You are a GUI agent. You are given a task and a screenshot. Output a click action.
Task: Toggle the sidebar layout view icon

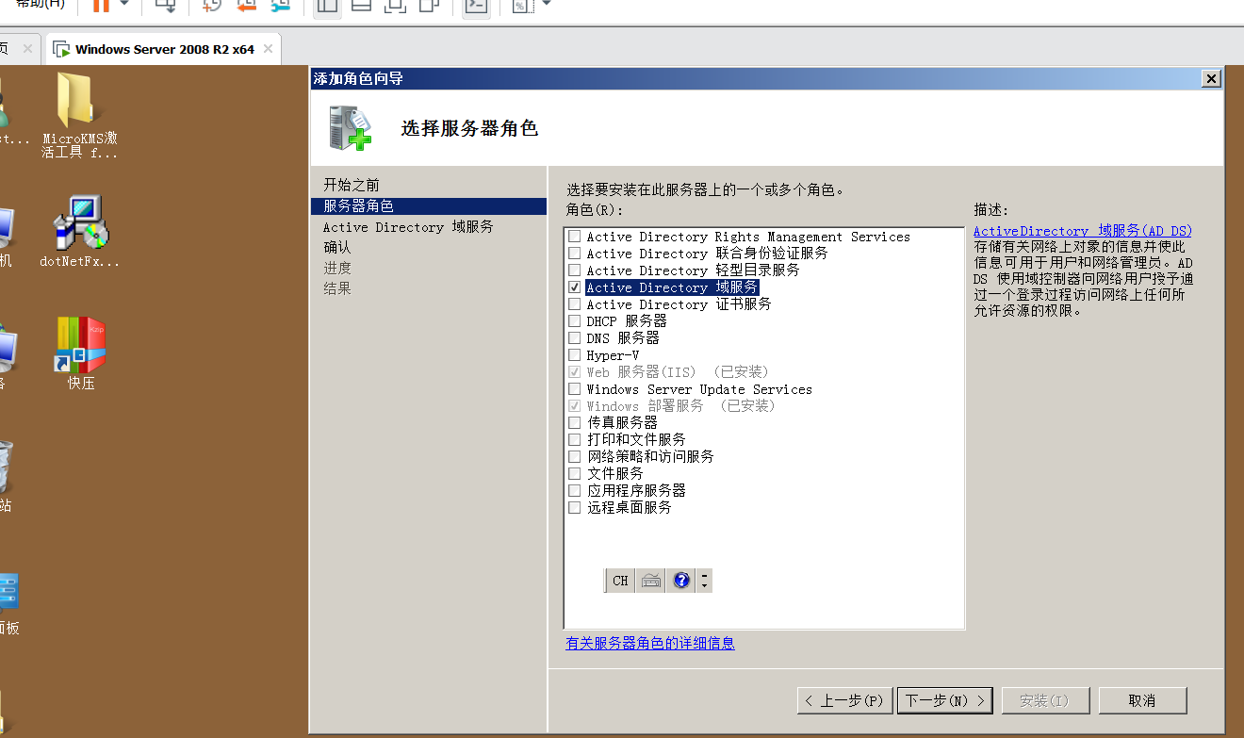tap(327, 5)
